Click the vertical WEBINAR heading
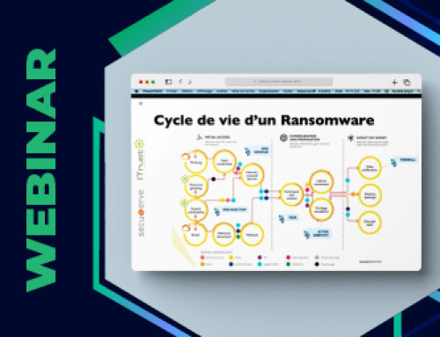Viewport: 440px width, 337px height. [x=40, y=171]
